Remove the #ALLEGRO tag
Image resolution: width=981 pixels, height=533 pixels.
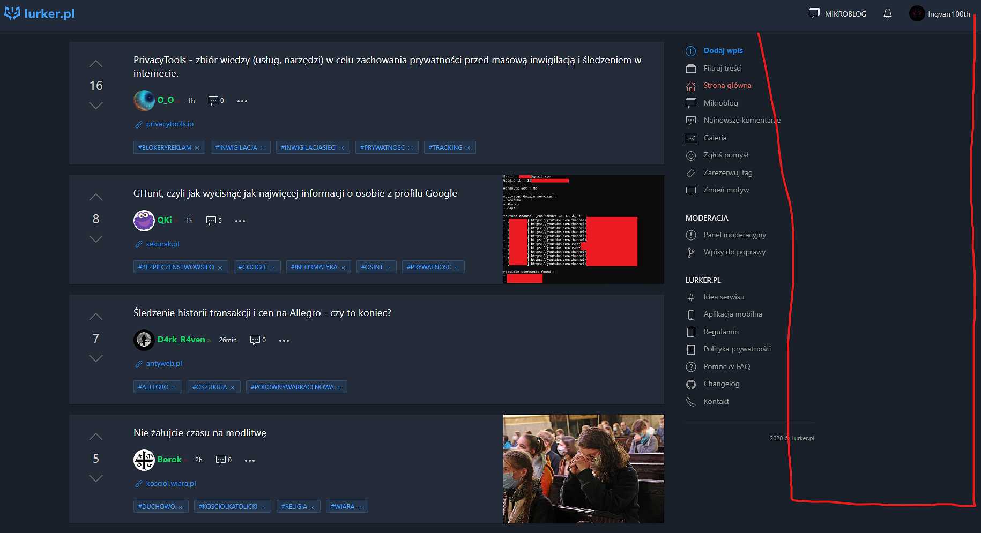coord(174,387)
